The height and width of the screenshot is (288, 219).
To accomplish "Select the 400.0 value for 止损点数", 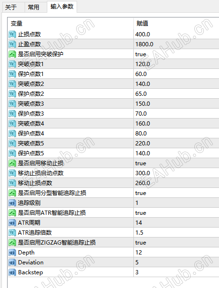I will [143, 34].
